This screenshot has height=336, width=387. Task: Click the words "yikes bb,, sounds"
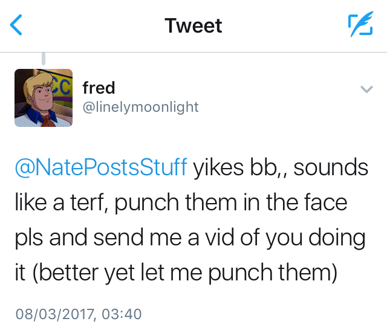click(281, 167)
